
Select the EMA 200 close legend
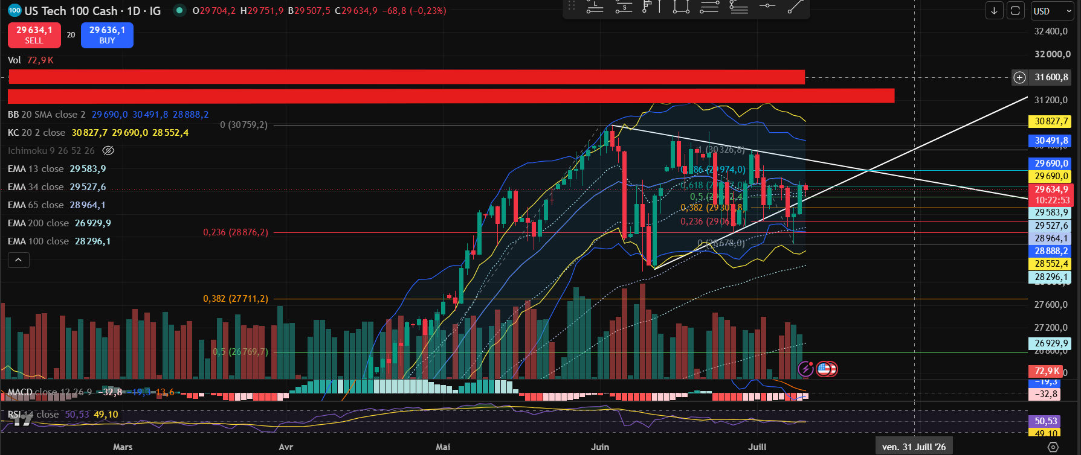coord(38,223)
